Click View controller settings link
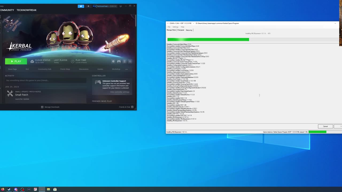Viewport: 342px width, 192px height. click(120, 92)
